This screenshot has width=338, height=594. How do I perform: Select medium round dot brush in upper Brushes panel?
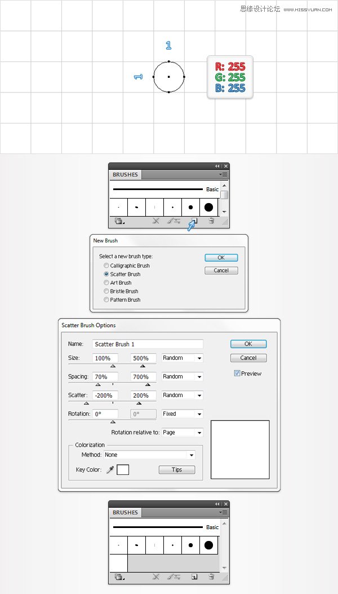[x=191, y=207]
